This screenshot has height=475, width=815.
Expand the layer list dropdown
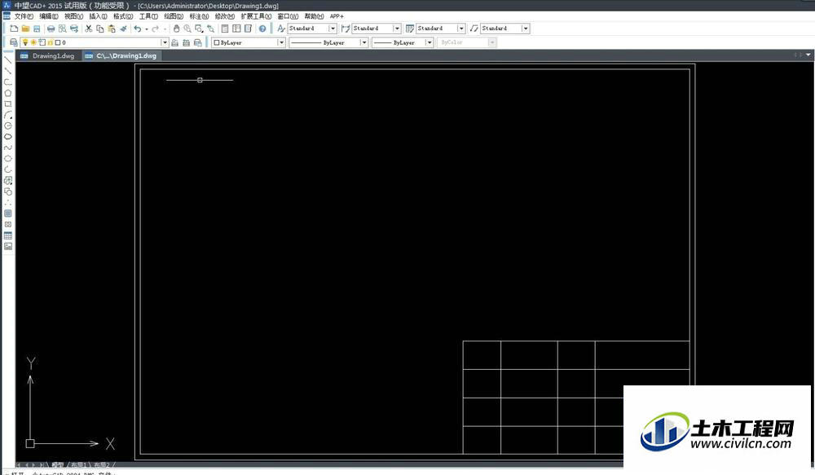(165, 42)
